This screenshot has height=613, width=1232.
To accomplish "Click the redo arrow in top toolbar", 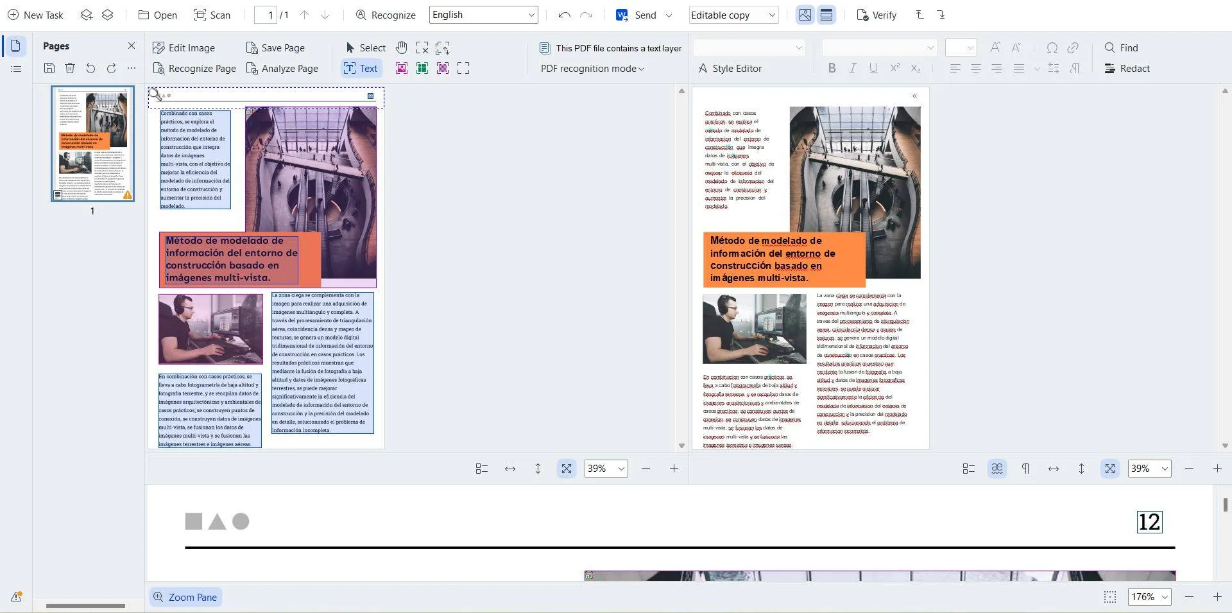I will [586, 15].
